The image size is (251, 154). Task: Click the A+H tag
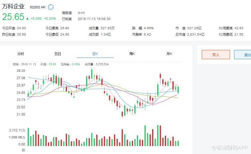click(x=82, y=13)
